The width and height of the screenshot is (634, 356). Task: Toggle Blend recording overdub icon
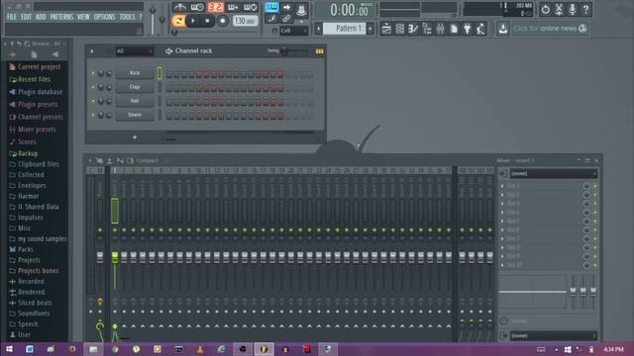233,7
